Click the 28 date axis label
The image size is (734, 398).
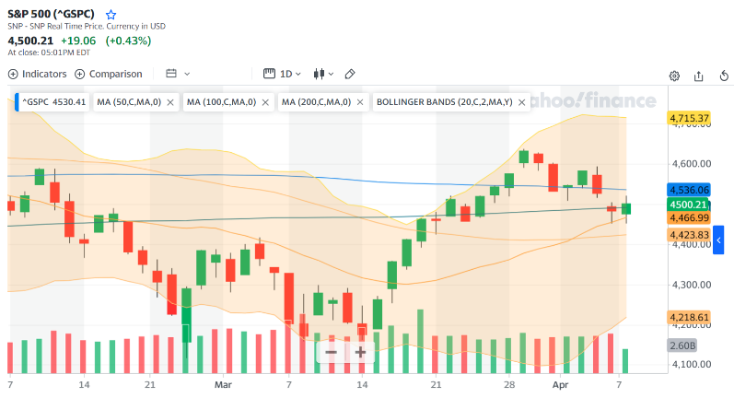(x=509, y=385)
